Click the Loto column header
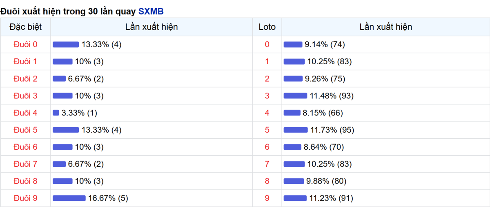 coord(267,27)
